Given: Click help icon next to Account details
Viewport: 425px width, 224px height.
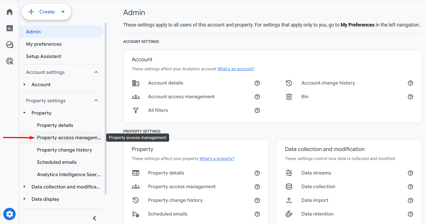Looking at the screenshot, I should point(257,83).
